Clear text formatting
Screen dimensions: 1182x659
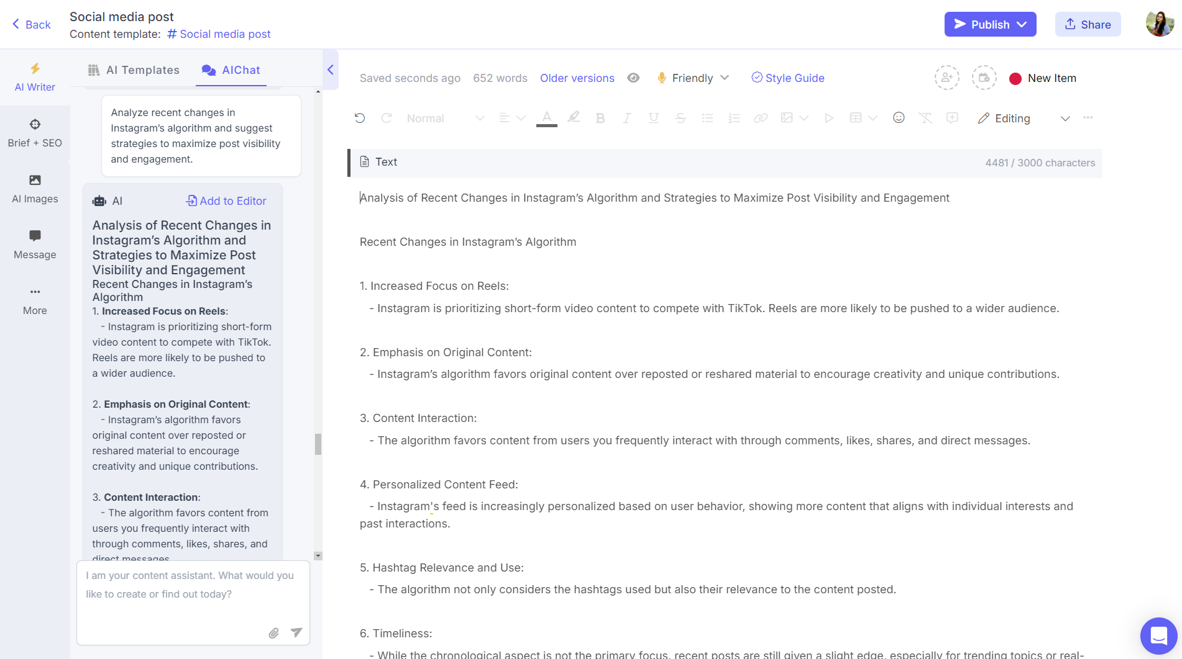(925, 118)
